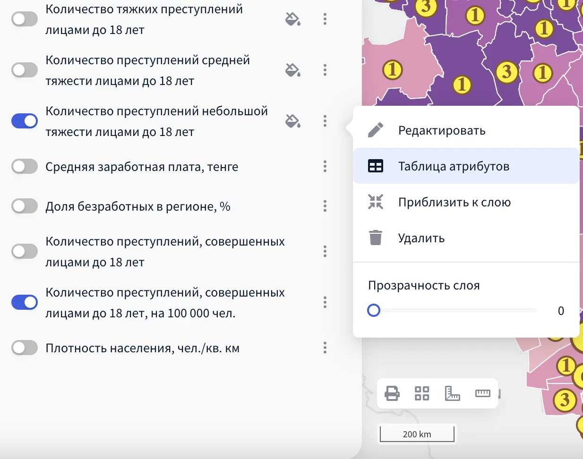Select the distance measurement ruler icon
The image size is (583, 459).
click(x=482, y=393)
